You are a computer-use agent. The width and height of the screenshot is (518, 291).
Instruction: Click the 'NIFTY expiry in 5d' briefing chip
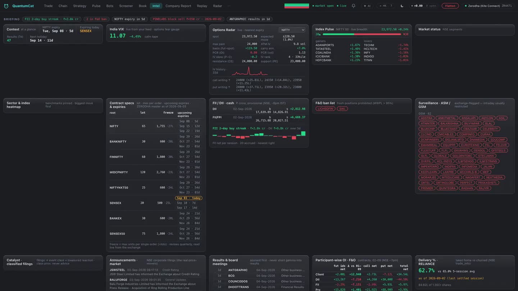(x=129, y=19)
